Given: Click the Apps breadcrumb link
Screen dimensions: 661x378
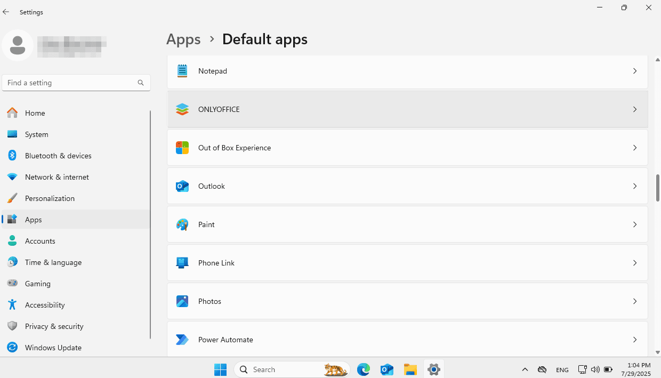Looking at the screenshot, I should pos(183,39).
